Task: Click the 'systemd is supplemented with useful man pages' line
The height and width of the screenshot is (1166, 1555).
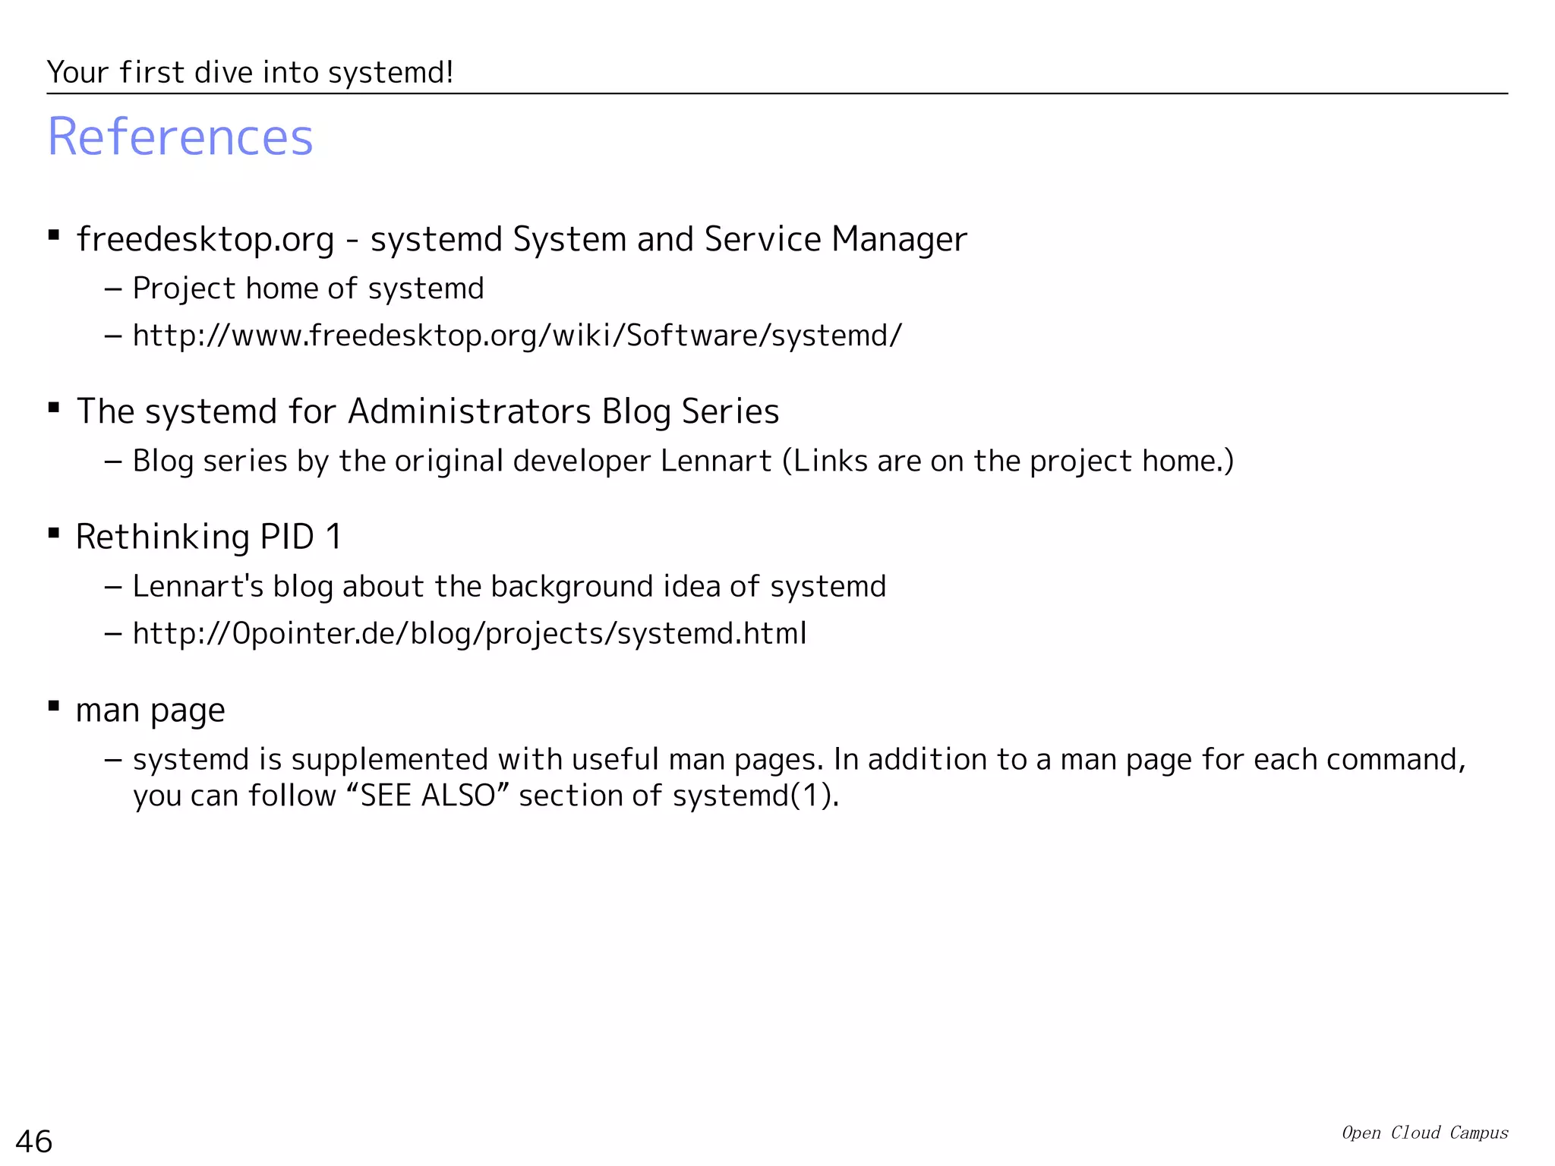Action: [x=800, y=759]
